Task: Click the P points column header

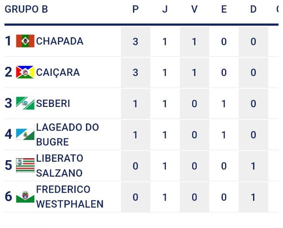Action: [135, 9]
